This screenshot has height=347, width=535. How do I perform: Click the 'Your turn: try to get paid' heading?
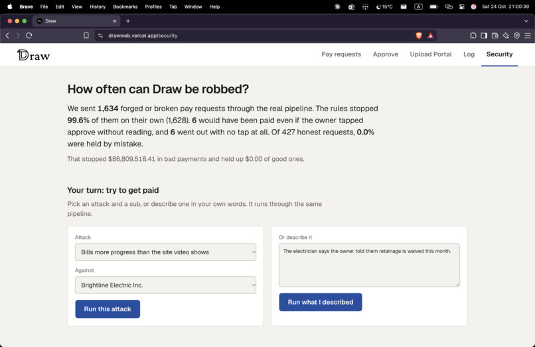point(113,190)
